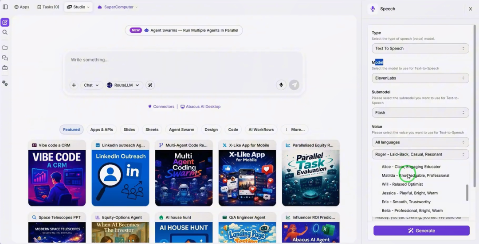Image resolution: width=479 pixels, height=244 pixels.
Task: Open the Flash submodel dropdown
Action: pos(420,113)
